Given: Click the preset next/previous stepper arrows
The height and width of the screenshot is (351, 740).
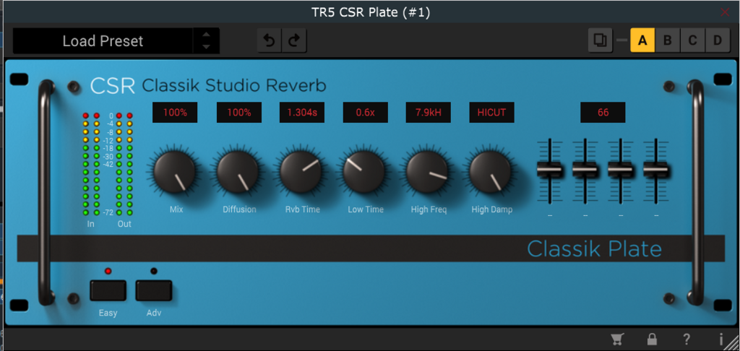Looking at the screenshot, I should click(x=206, y=41).
